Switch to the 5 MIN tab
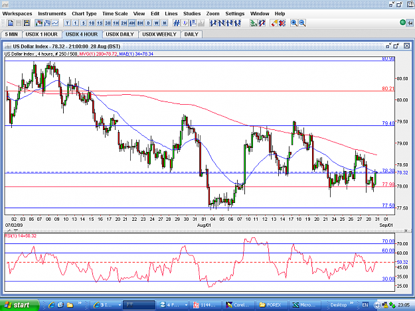This screenshot has width=415, height=311. 11,34
